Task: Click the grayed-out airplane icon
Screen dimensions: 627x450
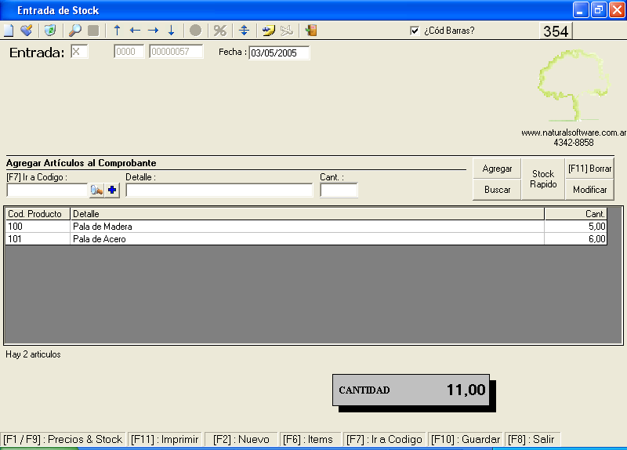Action: tap(287, 31)
